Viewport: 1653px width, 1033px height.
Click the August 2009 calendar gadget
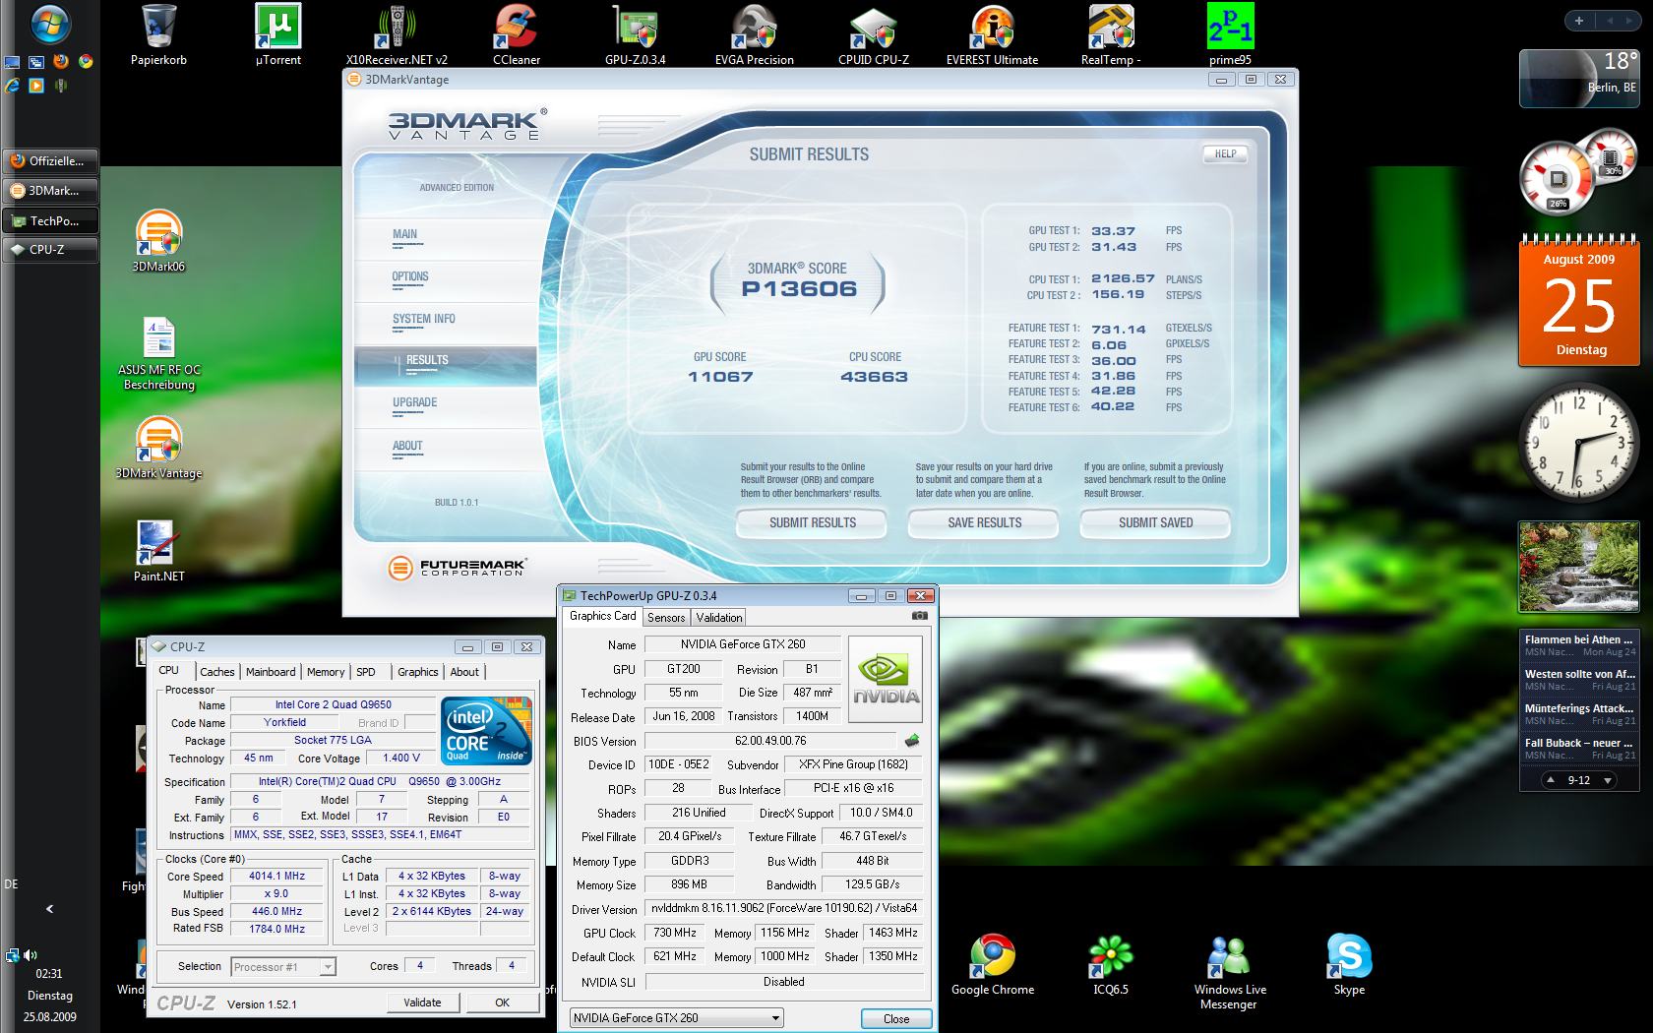[x=1579, y=302]
